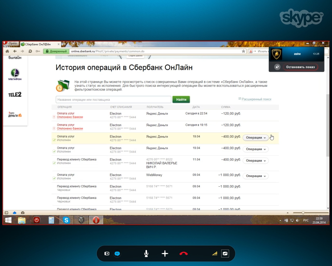Select the Билайн provider in sidebar
Viewport: 332px width, 266px height.
pyautogui.click(x=15, y=57)
